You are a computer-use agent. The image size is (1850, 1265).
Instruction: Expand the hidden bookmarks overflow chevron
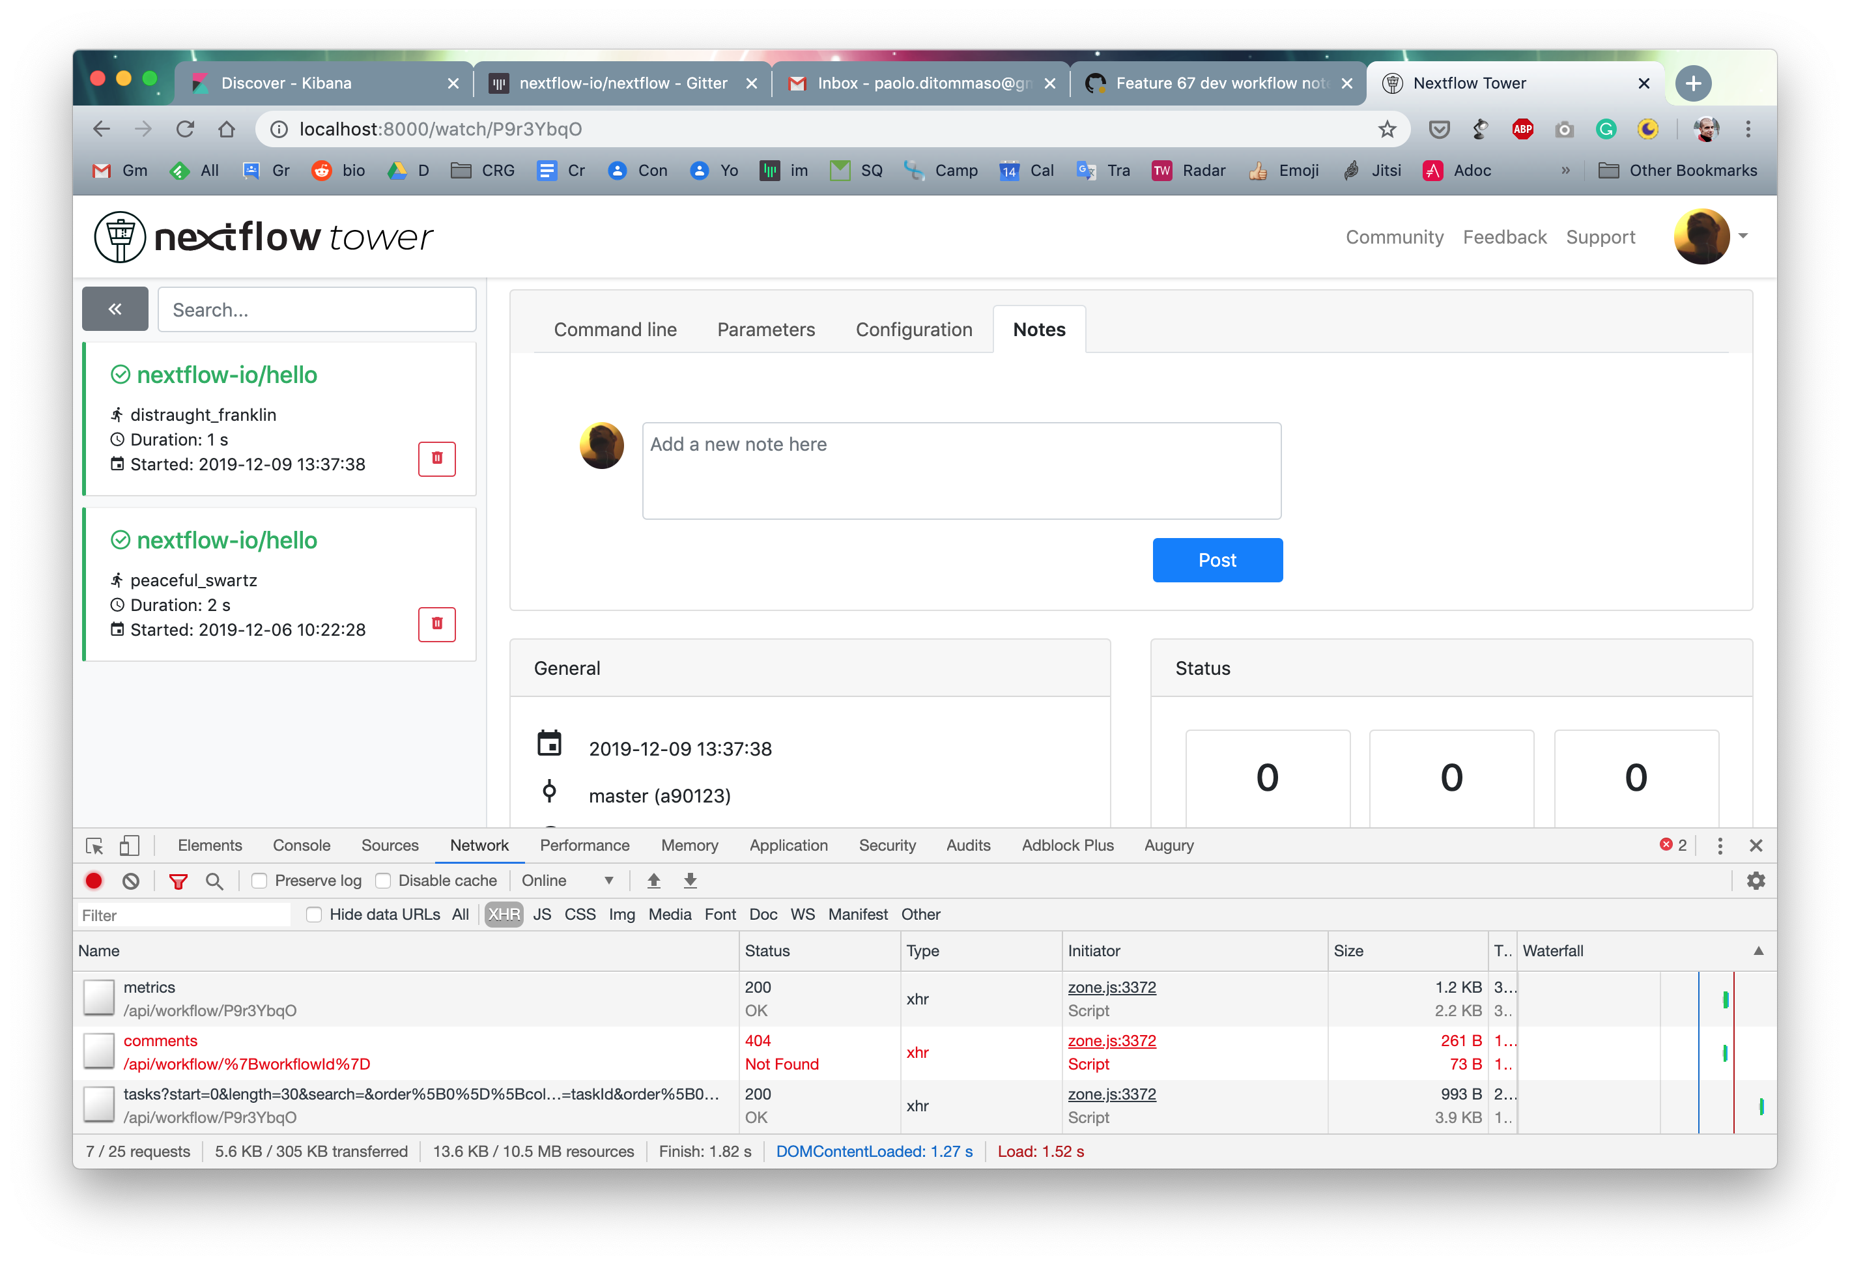1565,171
